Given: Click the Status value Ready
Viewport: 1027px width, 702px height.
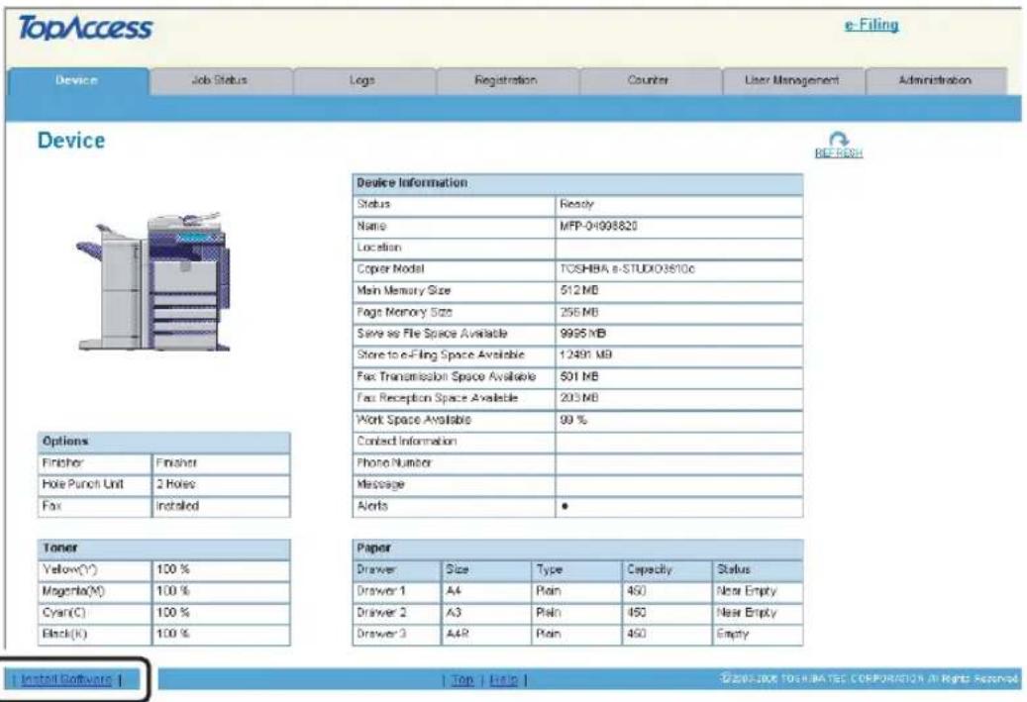Looking at the screenshot, I should click(x=576, y=204).
